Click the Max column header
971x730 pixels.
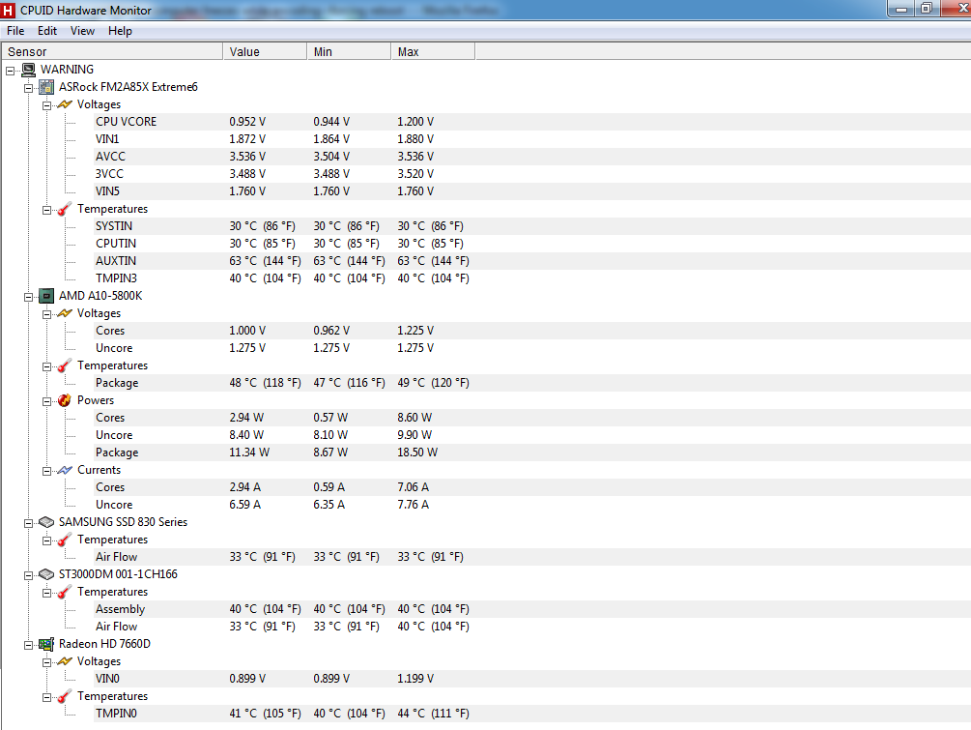tap(434, 51)
